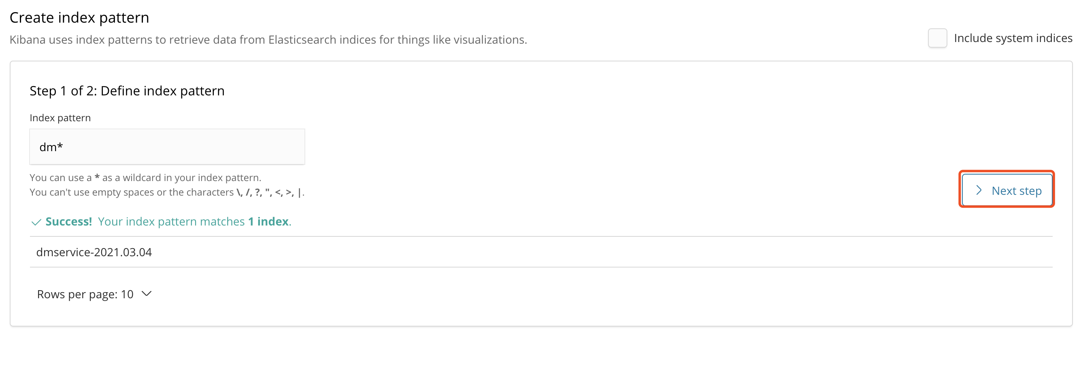Viewport: 1081px width, 392px height.
Task: Click the 'Step 1 of 2: Define index pattern' title
Action: point(127,91)
